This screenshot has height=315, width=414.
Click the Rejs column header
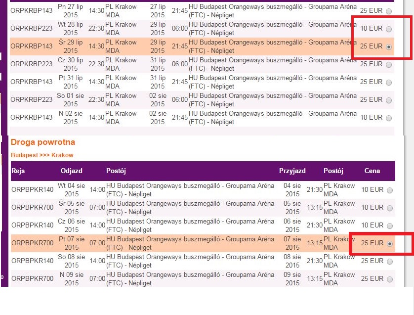pyautogui.click(x=18, y=171)
